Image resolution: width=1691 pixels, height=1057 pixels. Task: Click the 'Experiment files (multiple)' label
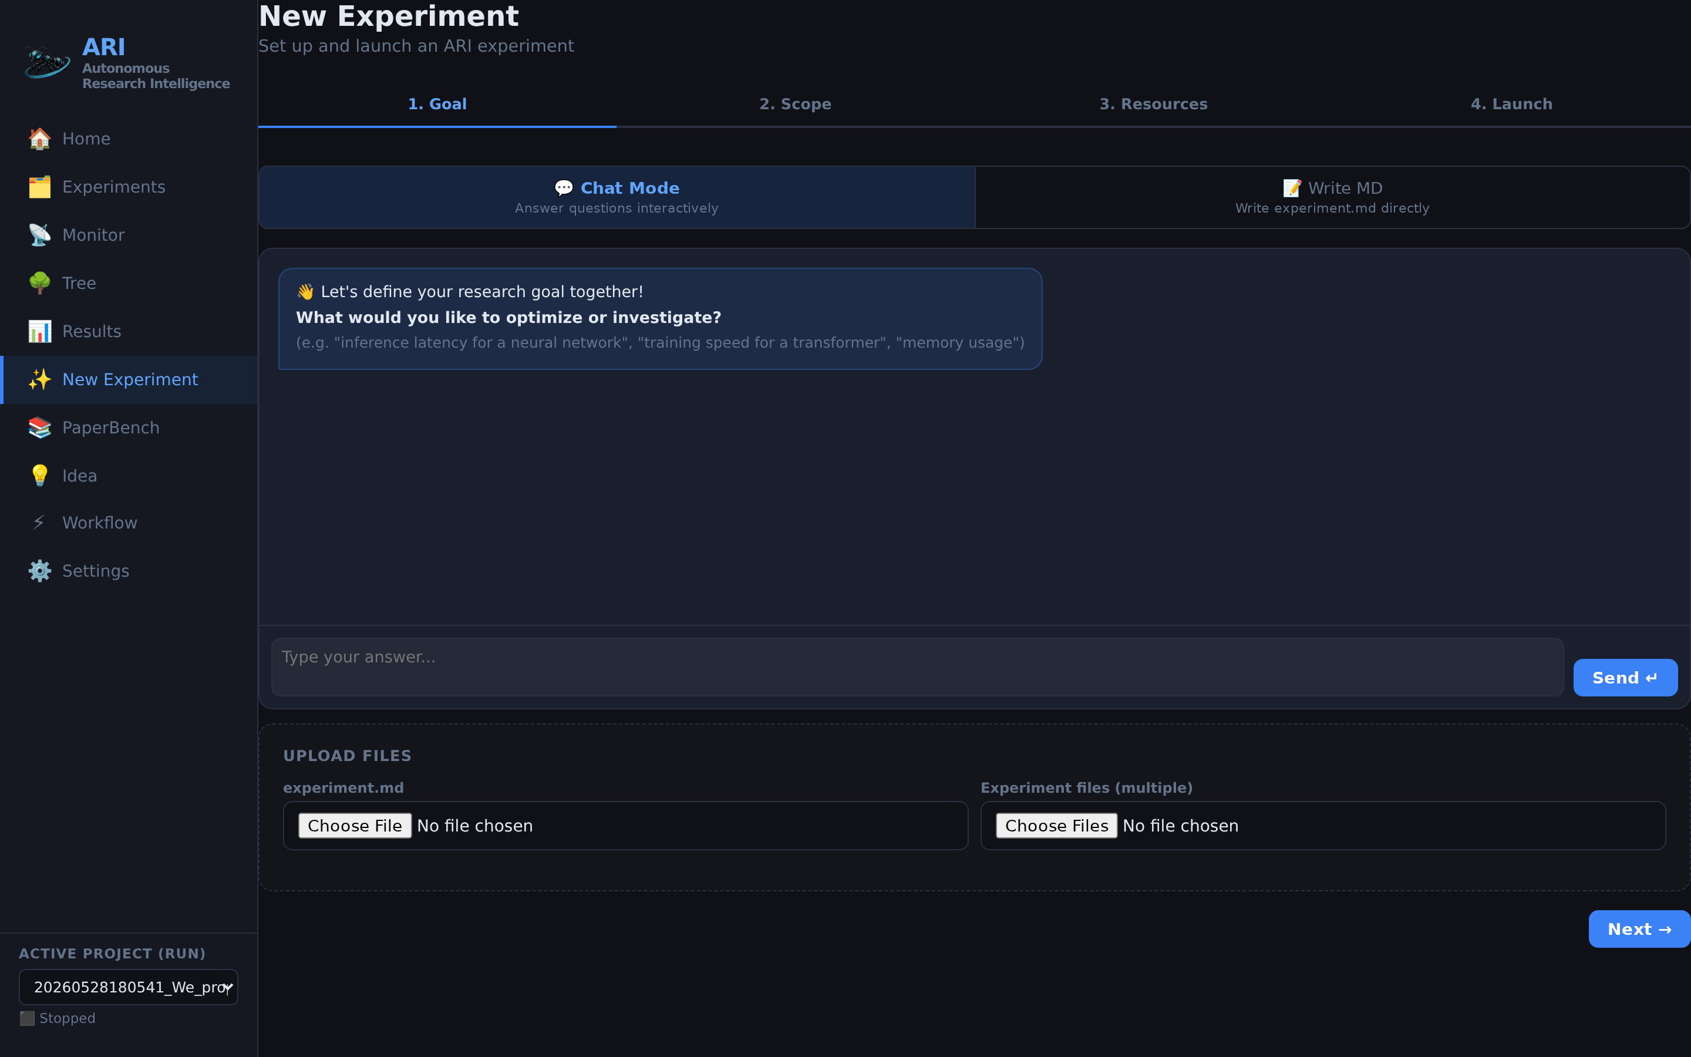click(1087, 788)
